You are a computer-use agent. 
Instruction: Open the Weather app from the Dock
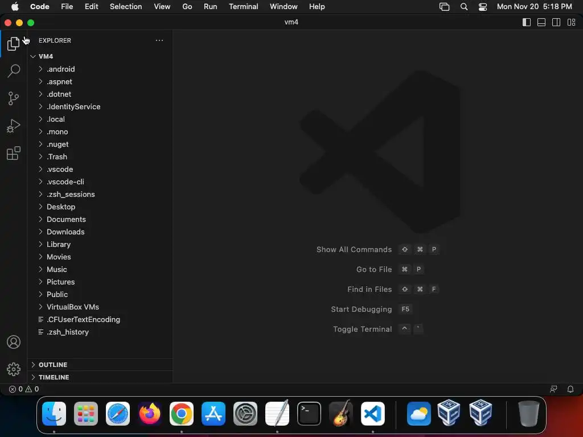tap(418, 414)
